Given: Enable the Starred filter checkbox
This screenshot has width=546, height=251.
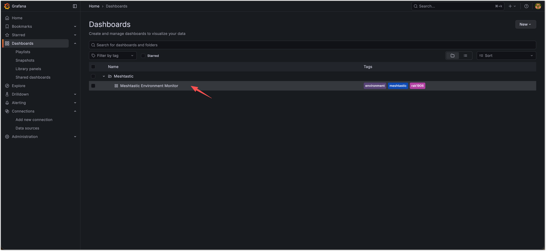Looking at the screenshot, I should (143, 56).
